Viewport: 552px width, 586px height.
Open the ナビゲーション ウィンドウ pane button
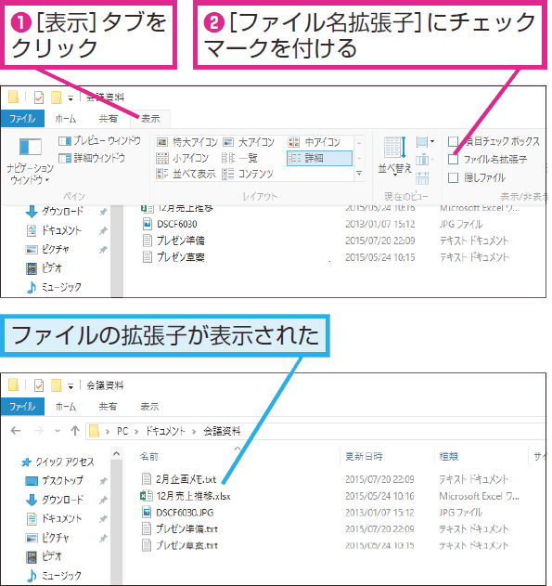30,161
